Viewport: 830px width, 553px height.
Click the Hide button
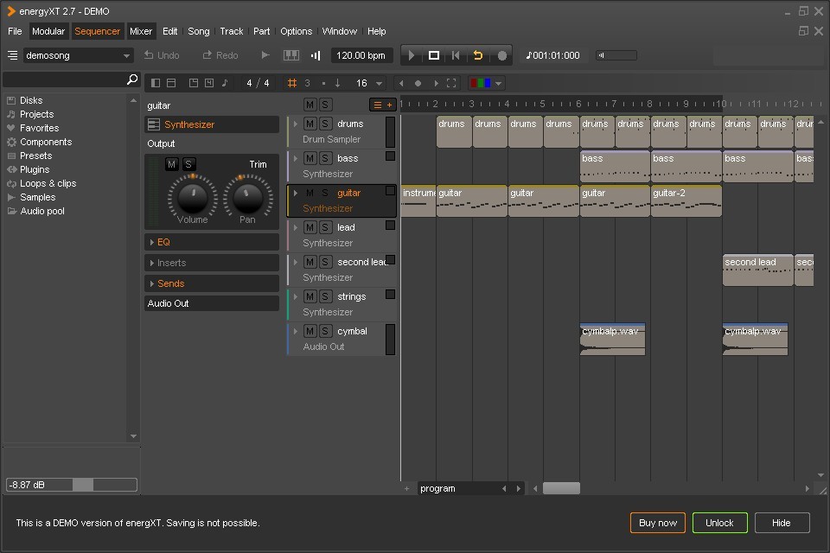[x=782, y=523]
